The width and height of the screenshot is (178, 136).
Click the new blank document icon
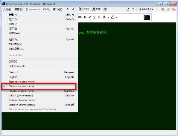128,9
